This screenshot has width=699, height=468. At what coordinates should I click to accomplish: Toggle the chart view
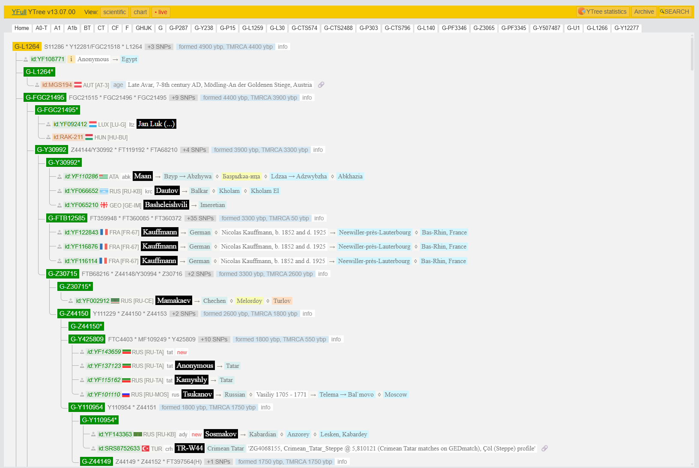click(x=140, y=12)
